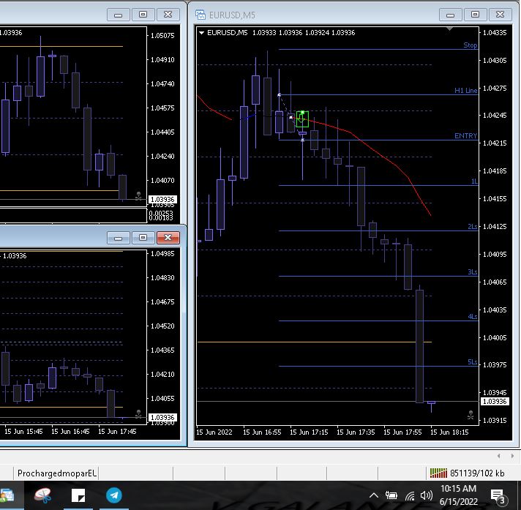Maximize the EURUSD,M5 chart window
The width and height of the screenshot is (521, 510).
475,15
